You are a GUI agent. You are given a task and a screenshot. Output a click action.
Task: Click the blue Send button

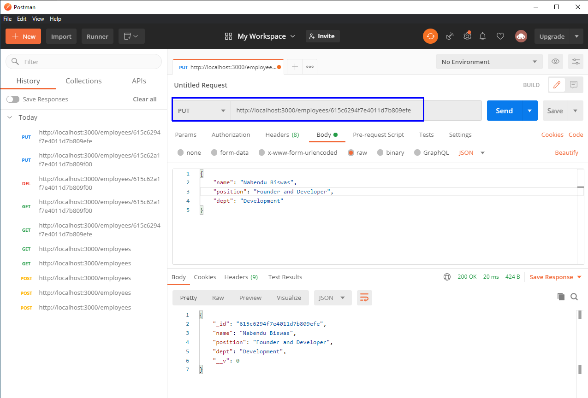pyautogui.click(x=504, y=111)
